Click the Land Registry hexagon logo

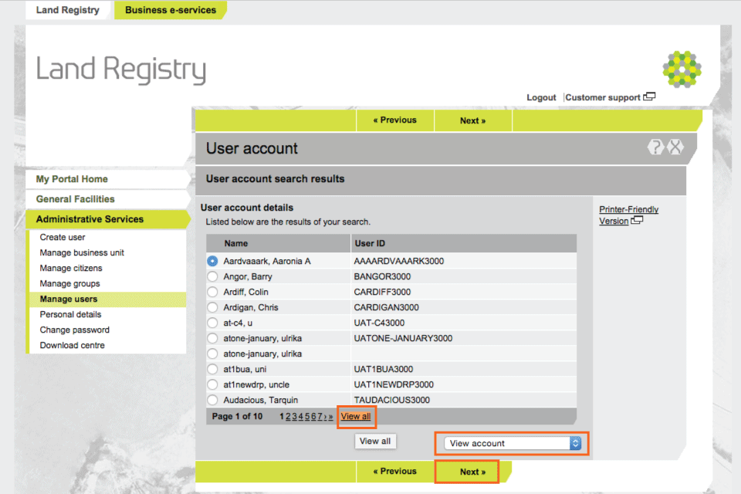click(x=682, y=69)
